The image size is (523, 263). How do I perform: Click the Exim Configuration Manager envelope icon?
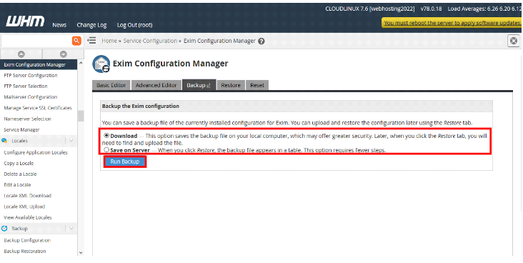pos(101,64)
